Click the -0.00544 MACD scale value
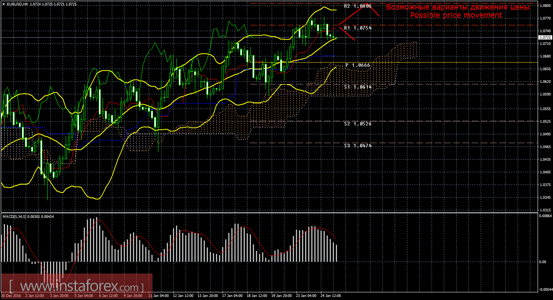The image size is (553, 300). click(x=546, y=290)
